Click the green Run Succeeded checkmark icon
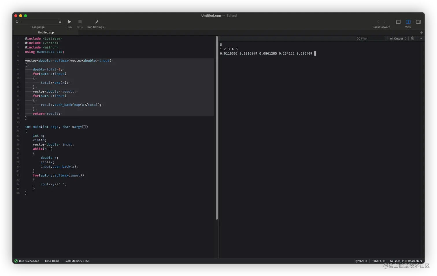The image size is (437, 276). [x=16, y=261]
